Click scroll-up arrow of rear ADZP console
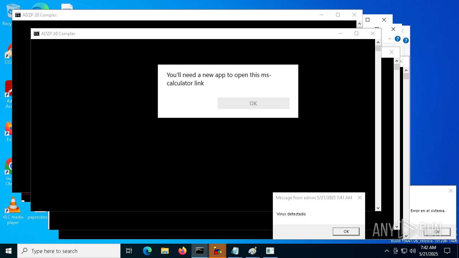The image size is (459, 258). point(360,24)
